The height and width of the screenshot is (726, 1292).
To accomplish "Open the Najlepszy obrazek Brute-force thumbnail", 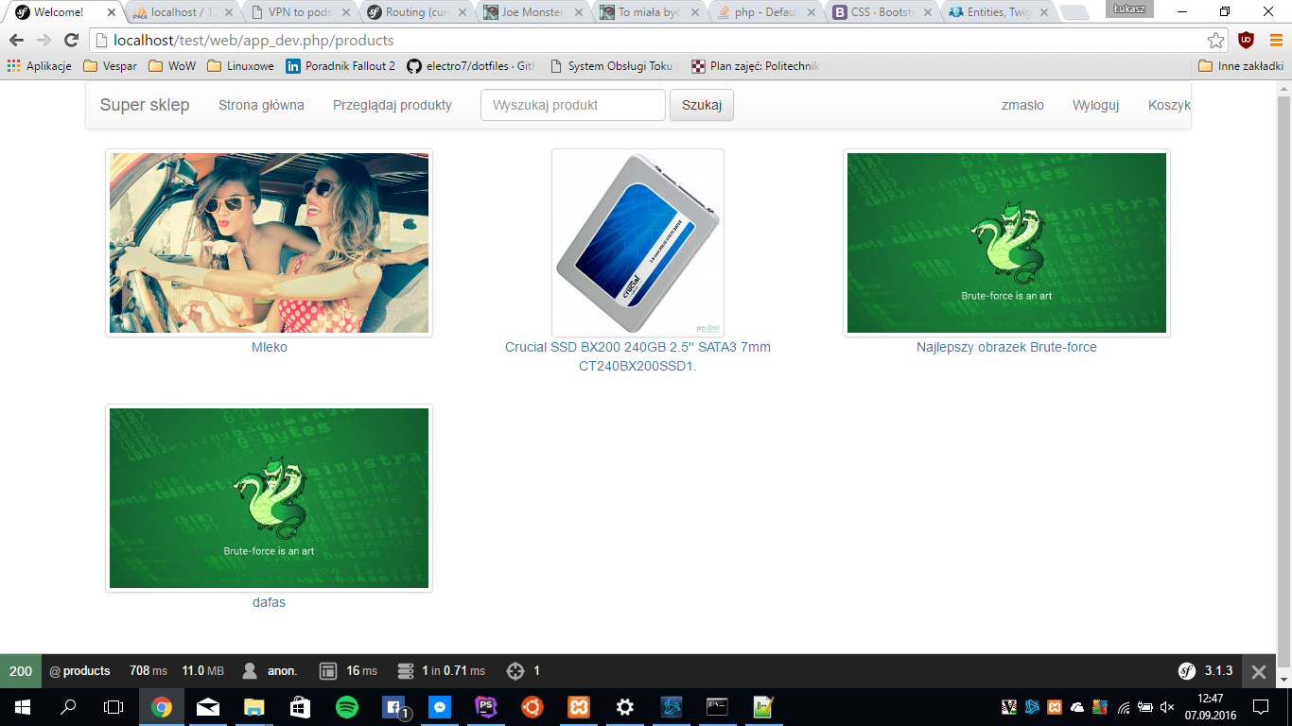I will [x=1006, y=243].
